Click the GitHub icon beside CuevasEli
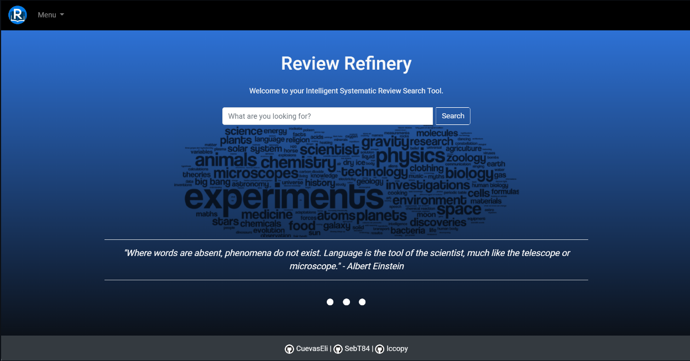Screen dimensions: 690x361 (289, 348)
